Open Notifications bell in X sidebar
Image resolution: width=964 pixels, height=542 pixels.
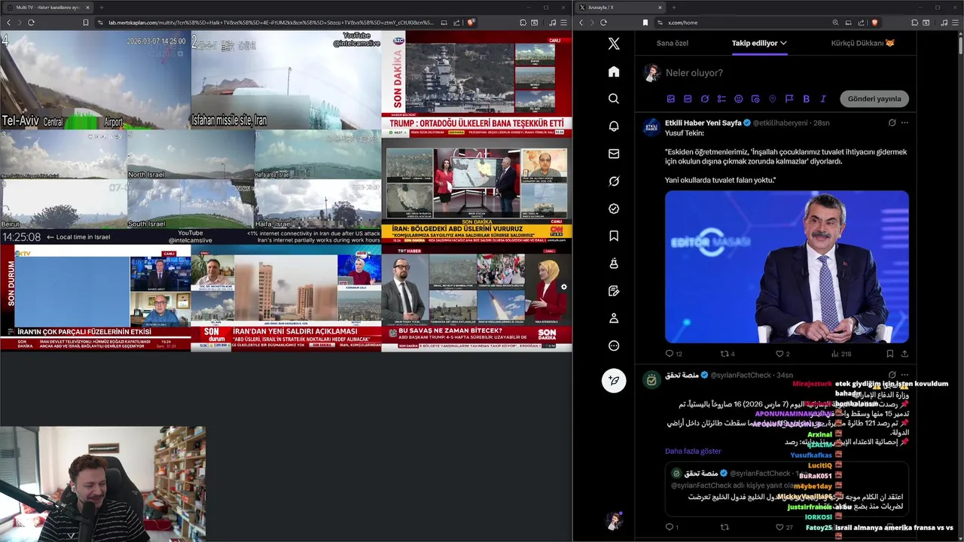click(614, 126)
